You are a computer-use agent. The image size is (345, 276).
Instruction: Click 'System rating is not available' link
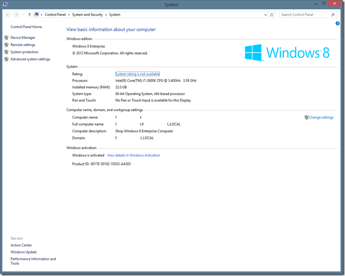pos(137,74)
